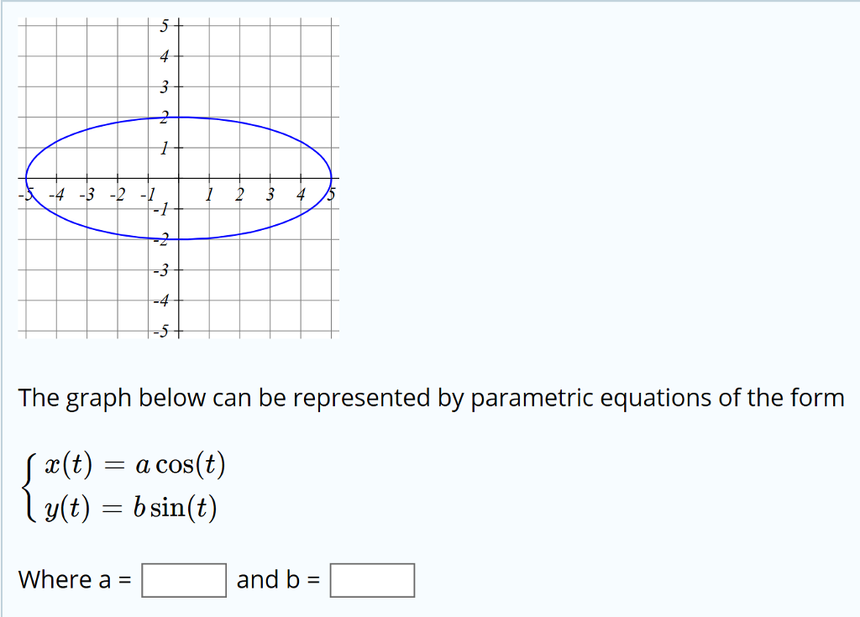The width and height of the screenshot is (860, 617).
Task: Click the input field for a
Action: [x=184, y=580]
